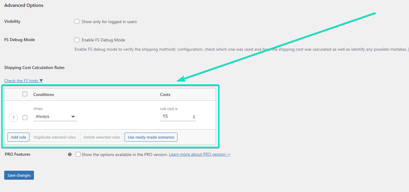This screenshot has width=409, height=192.
Task: Click the PRO Features label
Action: [x=17, y=154]
